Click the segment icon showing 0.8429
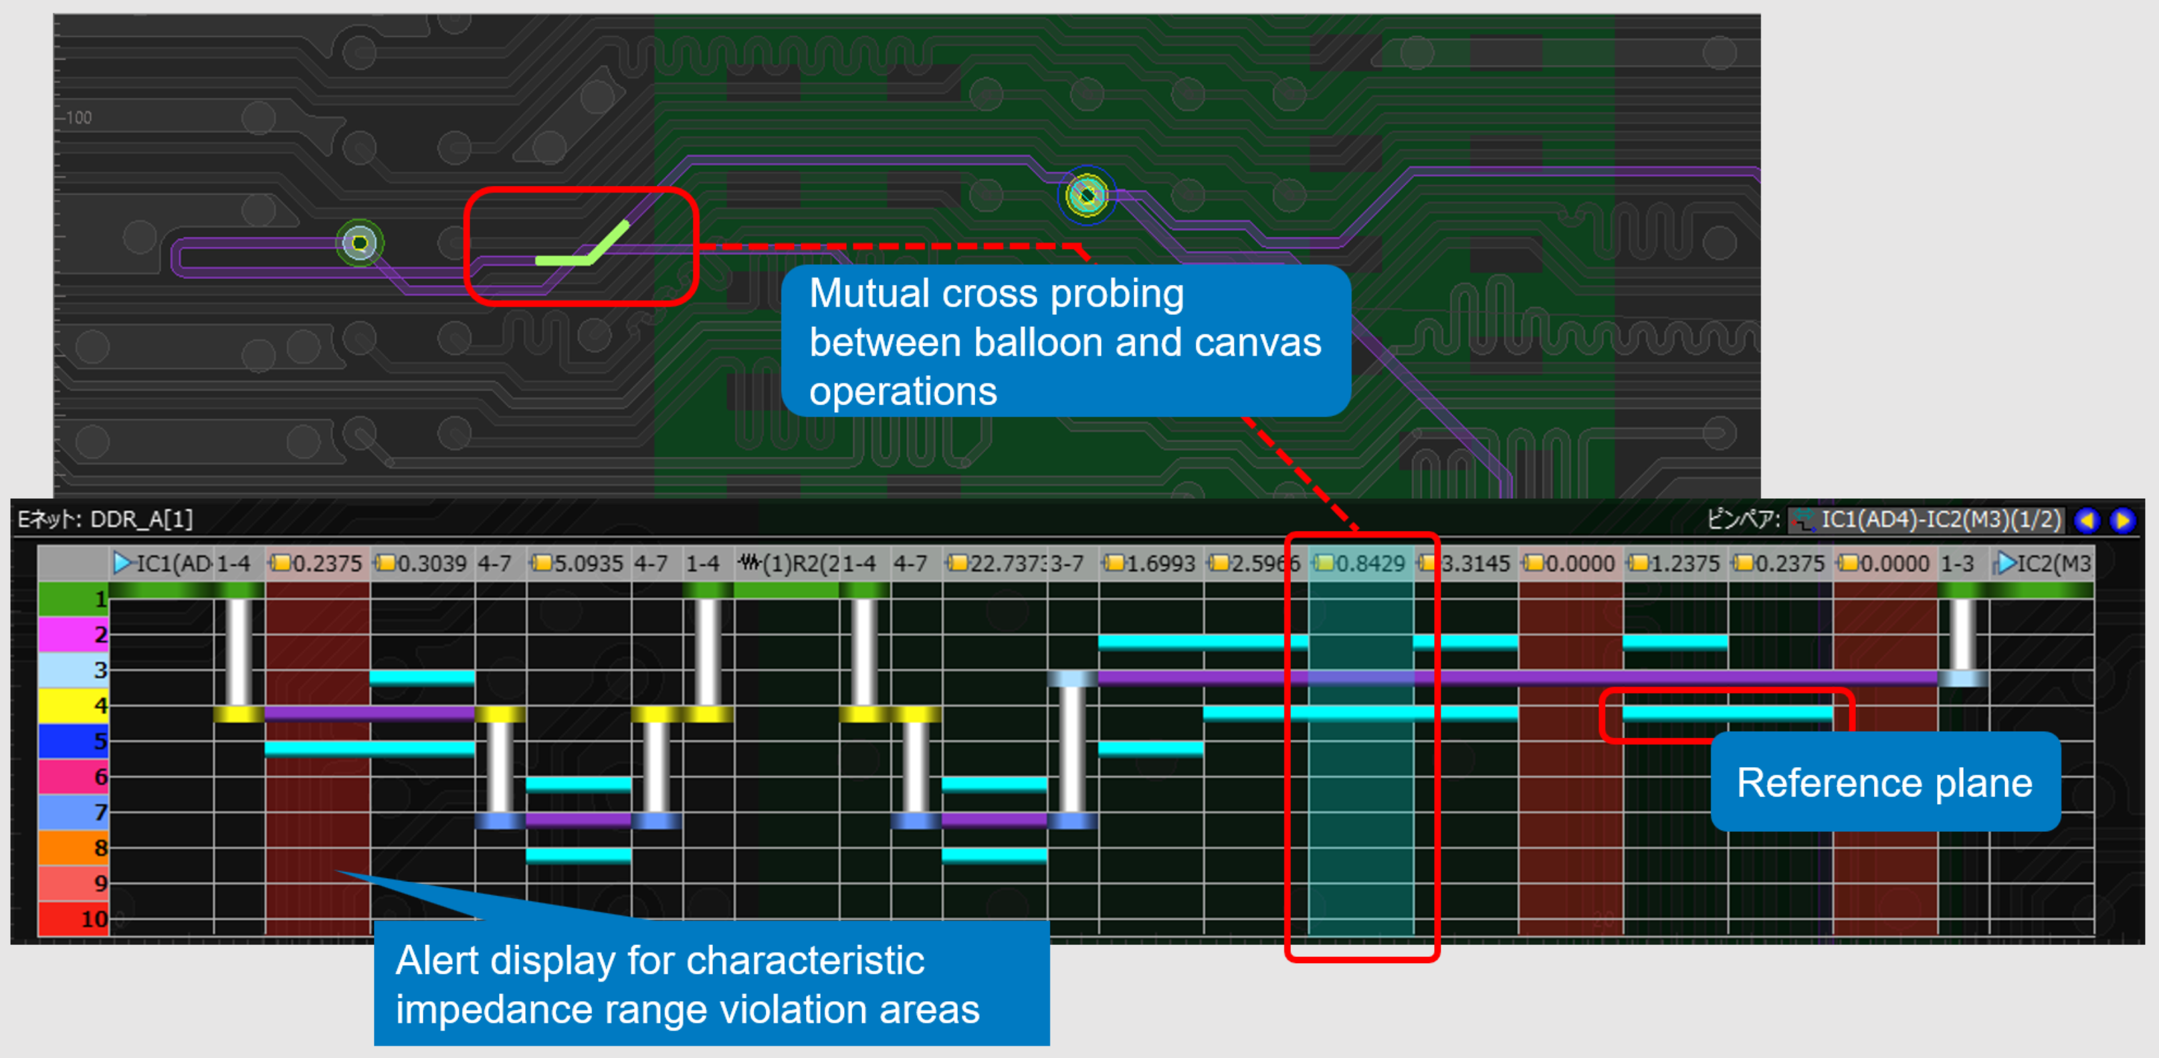 1322,563
